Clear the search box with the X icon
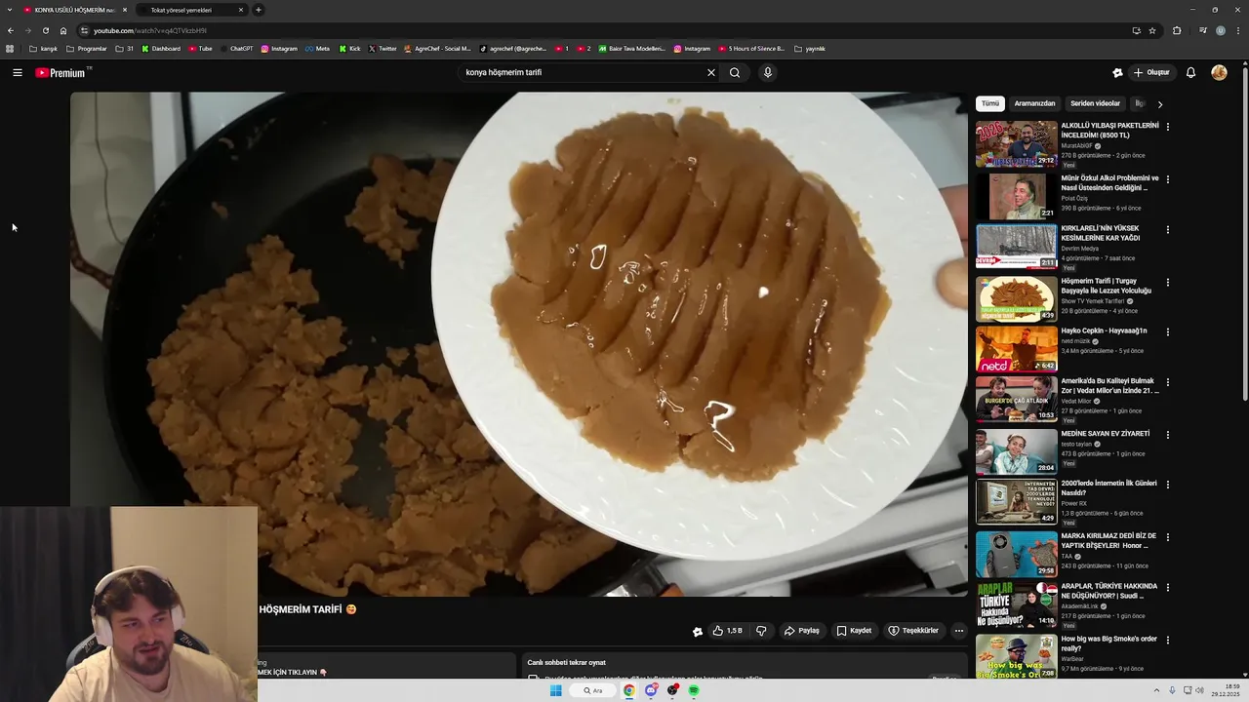This screenshot has height=702, width=1249. click(711, 72)
